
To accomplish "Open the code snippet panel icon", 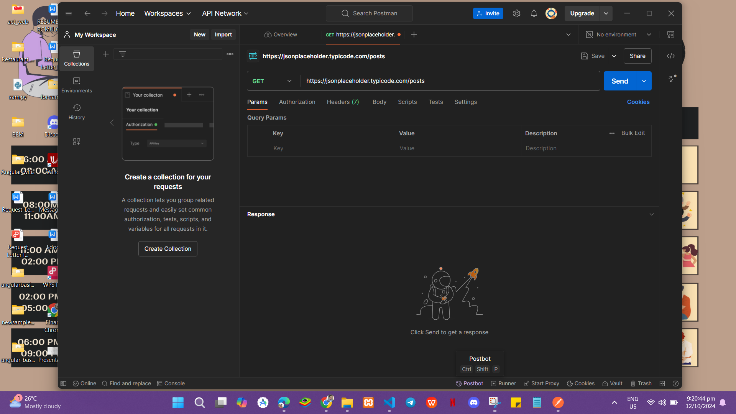I will [670, 56].
